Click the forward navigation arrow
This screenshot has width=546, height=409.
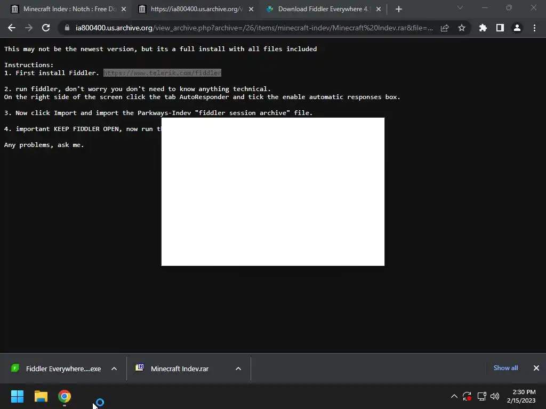pos(29,28)
